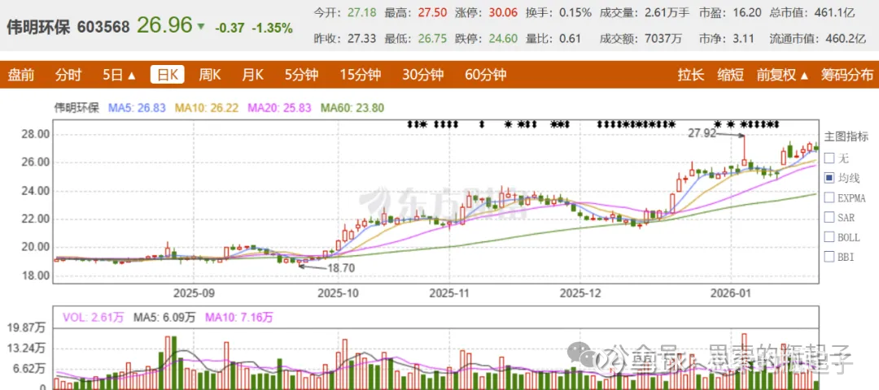This screenshot has width=879, height=390.
Task: Open the 筹码分布 chip distribution panel
Action: 847,75
